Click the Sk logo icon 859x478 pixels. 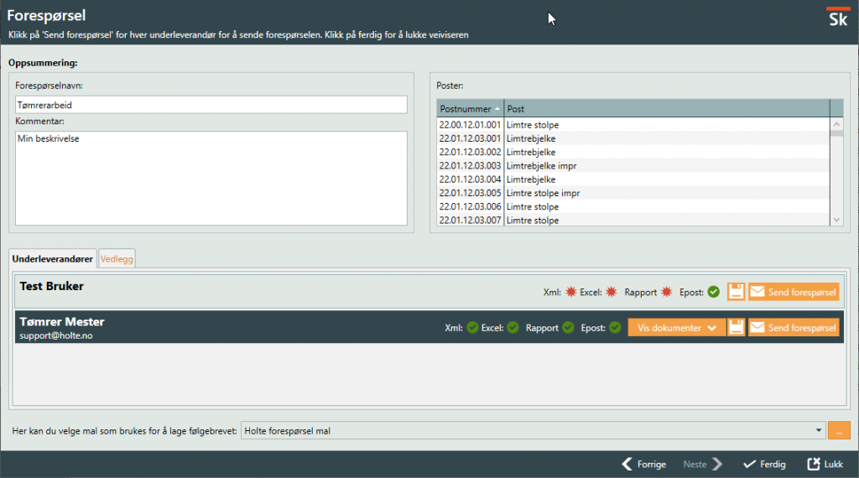point(837,18)
